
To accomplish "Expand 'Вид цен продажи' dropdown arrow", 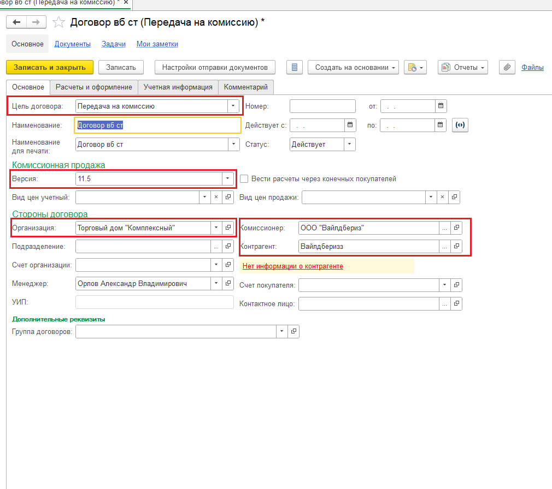I will pyautogui.click(x=431, y=197).
